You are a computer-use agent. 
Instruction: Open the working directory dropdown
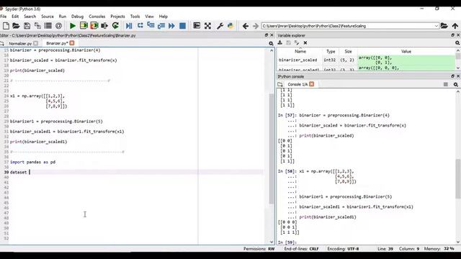pyautogui.click(x=436, y=26)
